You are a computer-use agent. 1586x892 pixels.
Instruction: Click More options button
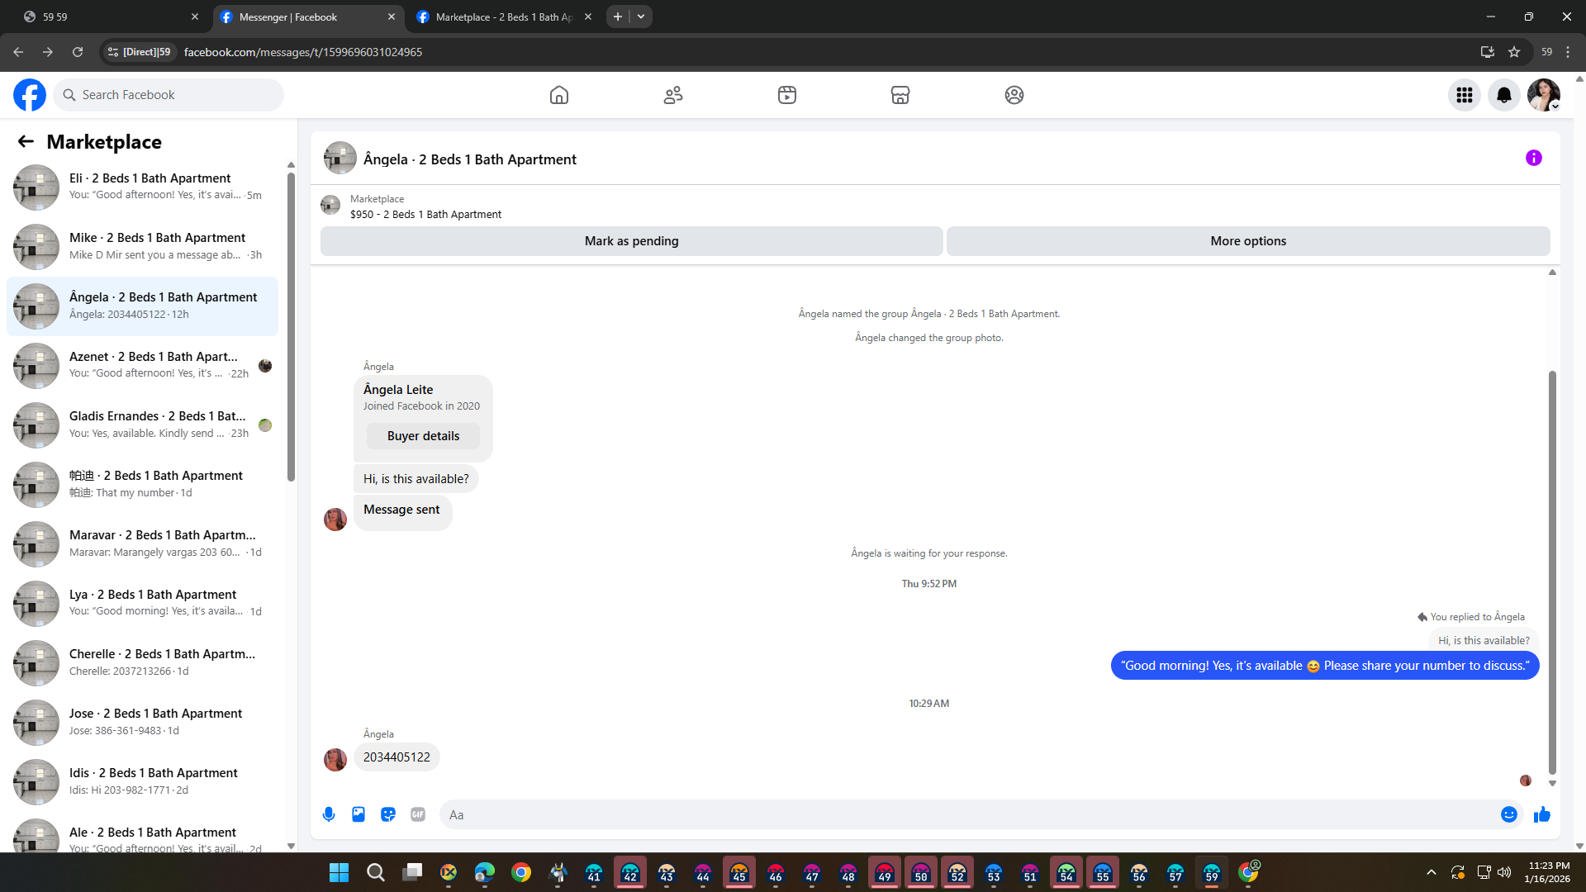(x=1247, y=241)
